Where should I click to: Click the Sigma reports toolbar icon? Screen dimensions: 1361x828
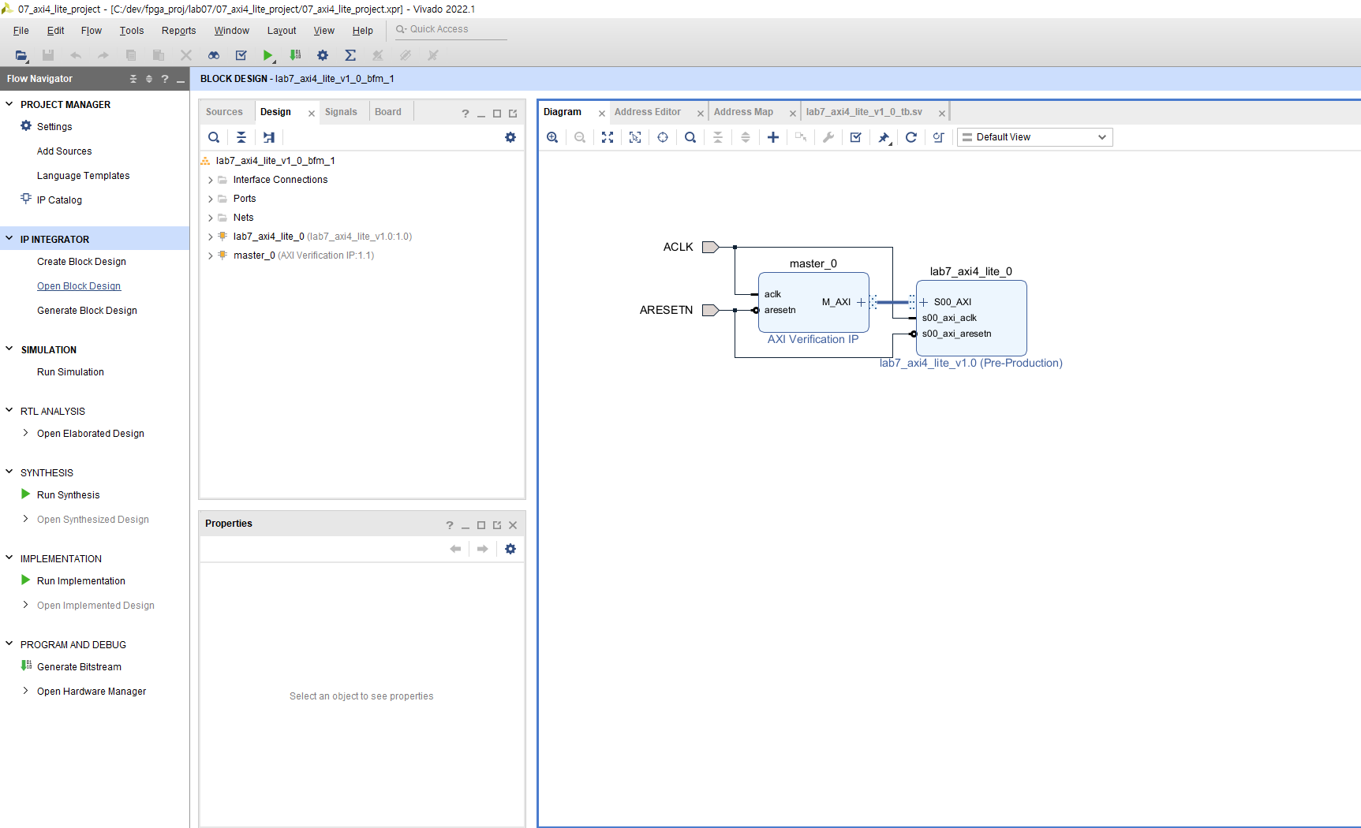(350, 55)
